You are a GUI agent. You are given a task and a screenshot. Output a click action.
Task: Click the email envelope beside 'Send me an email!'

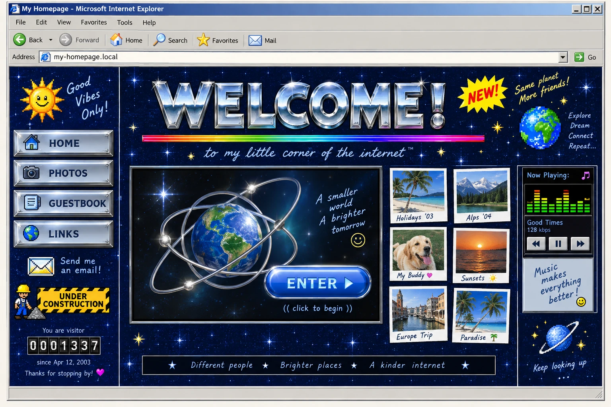41,266
